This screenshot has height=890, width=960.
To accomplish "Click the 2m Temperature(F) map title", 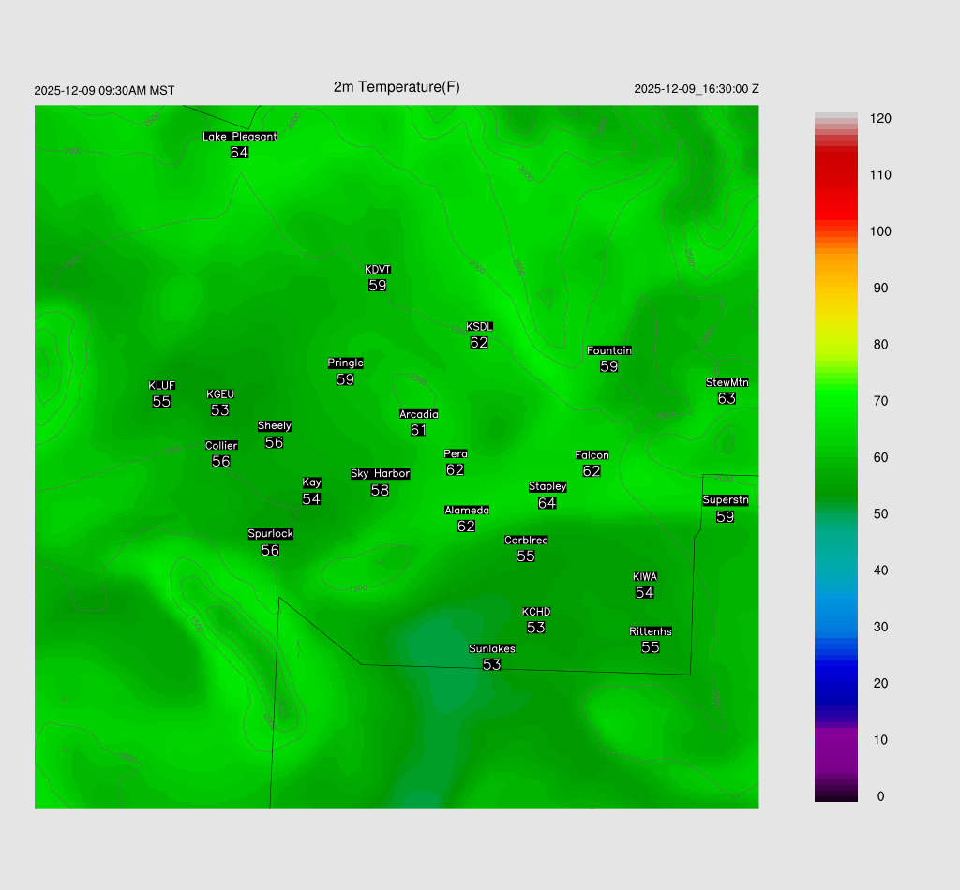I will 397,87.
